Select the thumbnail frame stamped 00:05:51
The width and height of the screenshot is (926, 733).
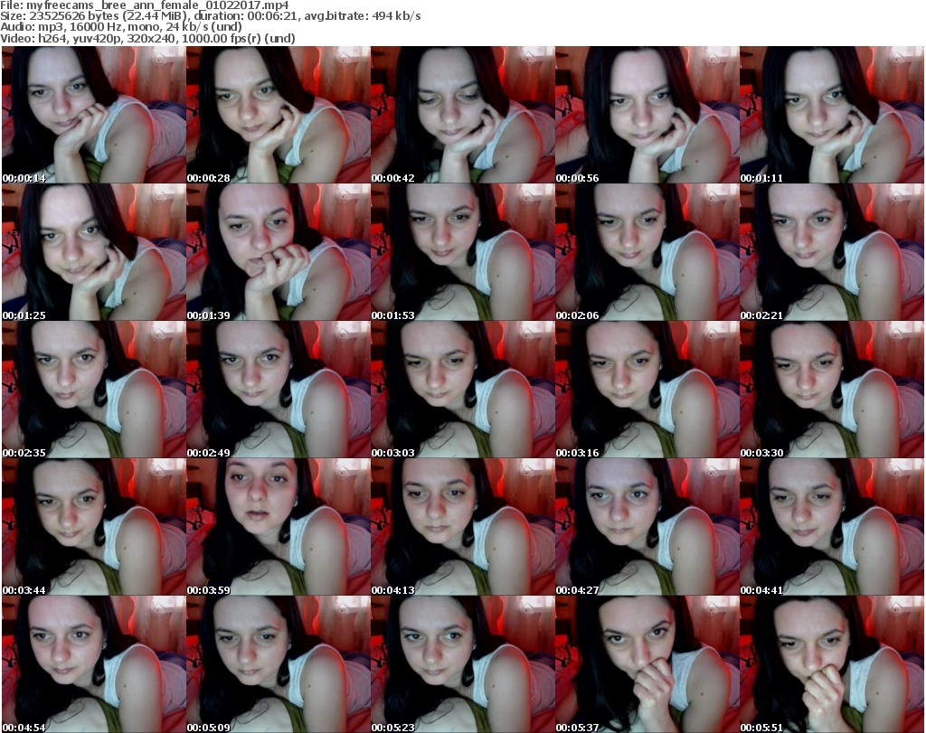click(x=832, y=664)
